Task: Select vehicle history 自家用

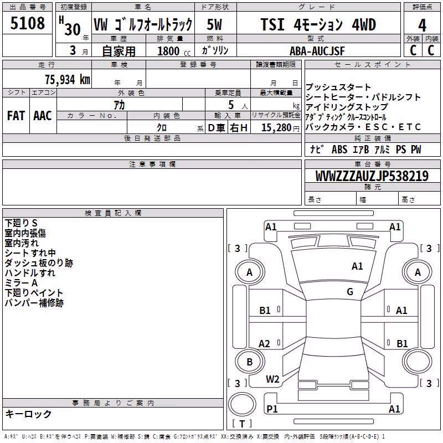Action: 119,51
